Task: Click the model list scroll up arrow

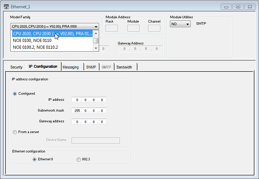Action: click(96, 33)
